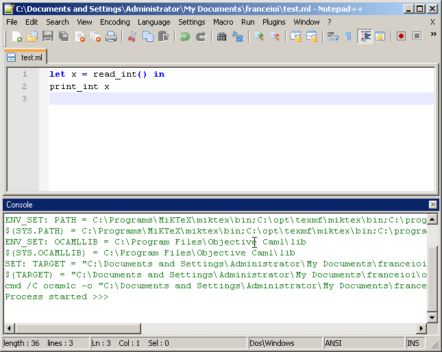Cut the selection with the scissors icon
This screenshot has height=352, width=442.
[132, 36]
